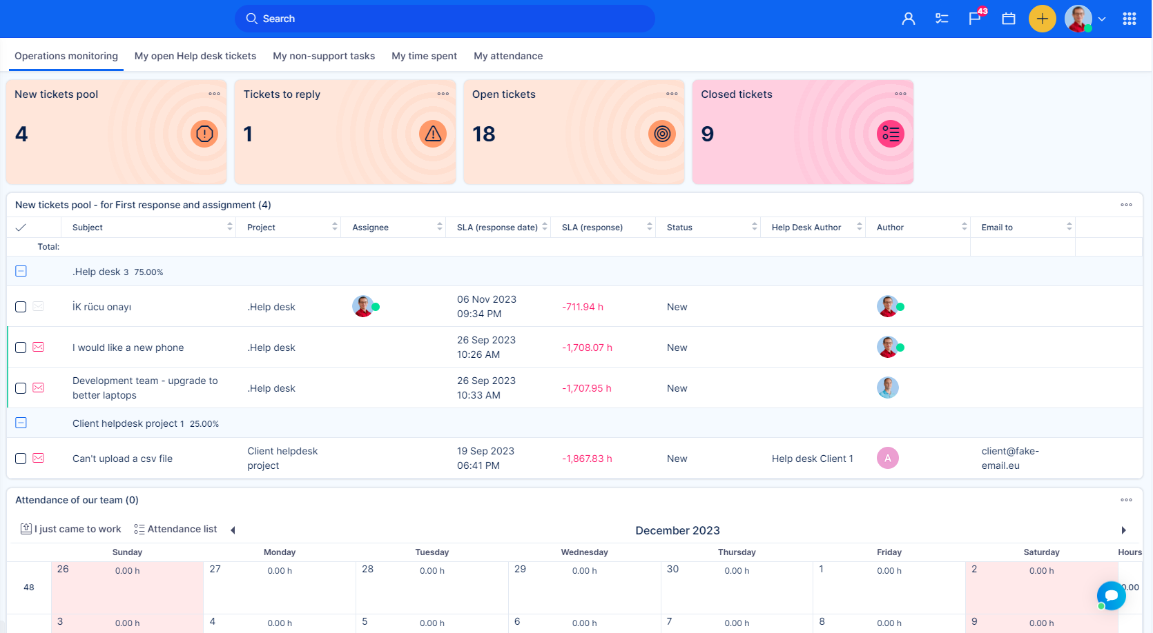Click the list icon on Closed tickets card
Image resolution: width=1153 pixels, height=633 pixels.
[891, 134]
